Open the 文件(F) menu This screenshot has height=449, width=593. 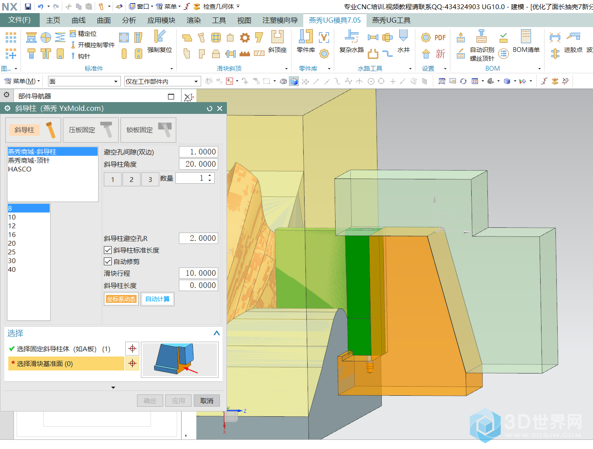pyautogui.click(x=20, y=20)
